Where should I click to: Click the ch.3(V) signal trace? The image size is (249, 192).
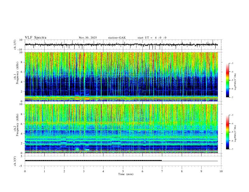[x=121, y=161]
